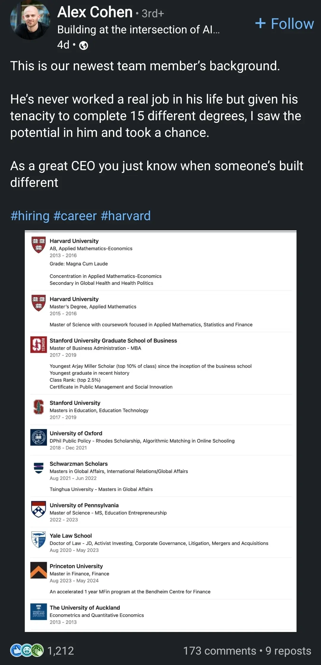Open the reaction icons next to 1,212
The height and width of the screenshot is (665, 321).
[27, 651]
